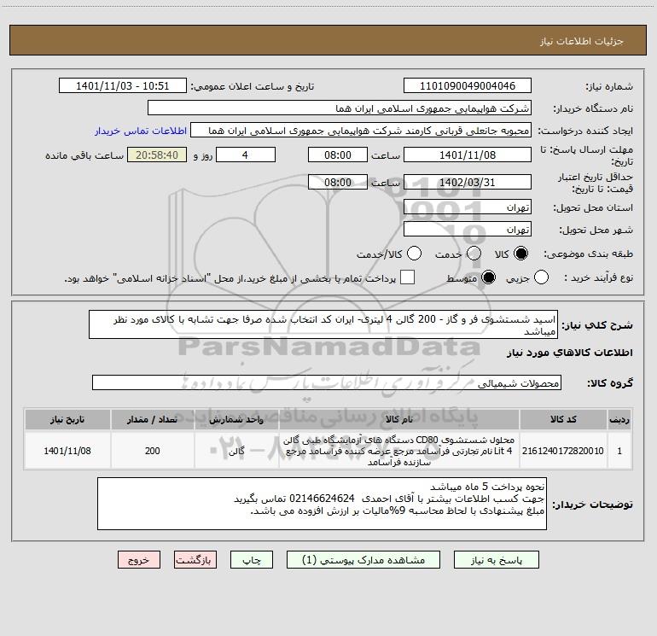
Task: Click the need date cell 1401/11/08
Action: point(67,451)
